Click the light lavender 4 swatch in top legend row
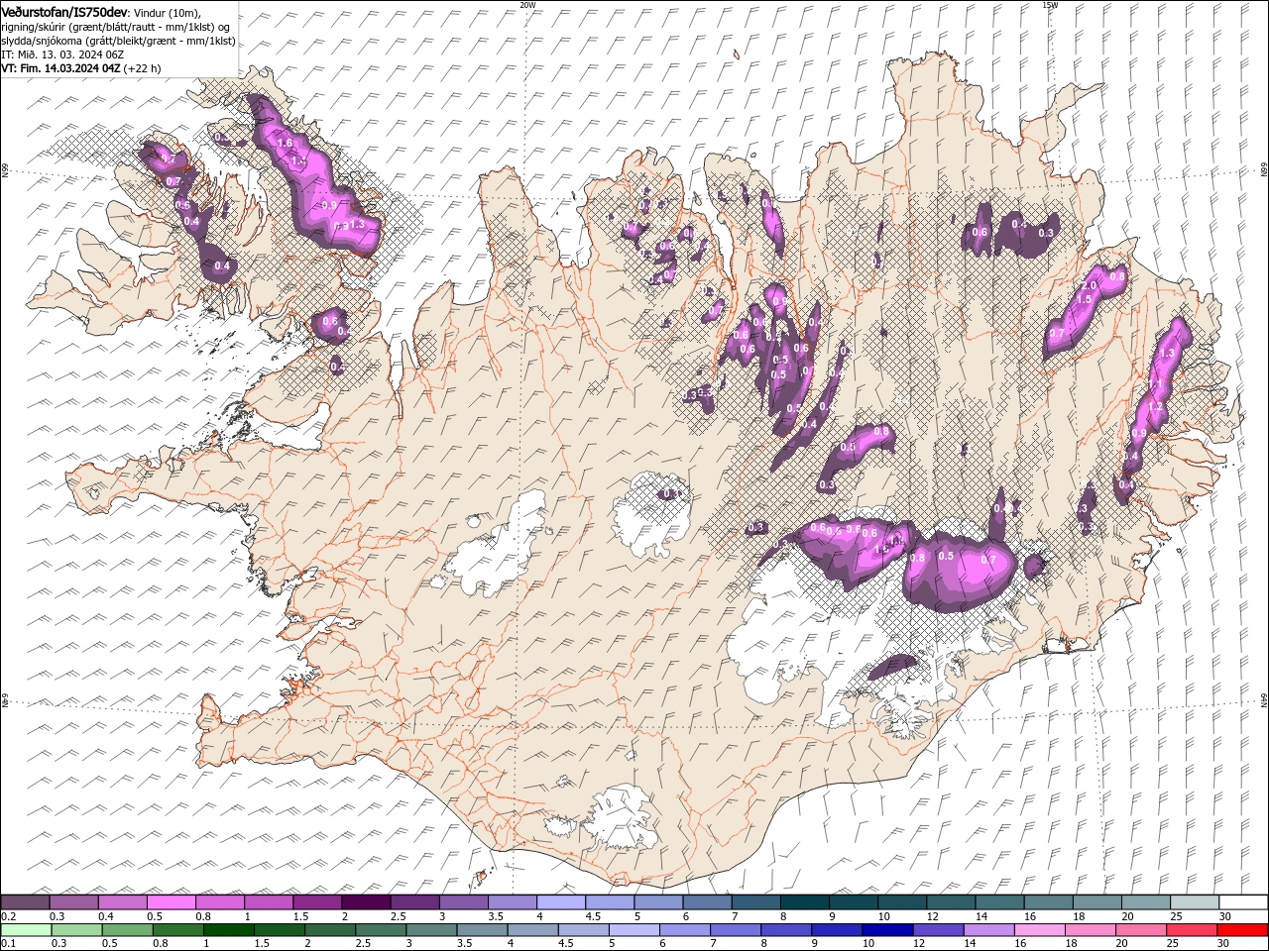1269x951 pixels. tap(561, 901)
